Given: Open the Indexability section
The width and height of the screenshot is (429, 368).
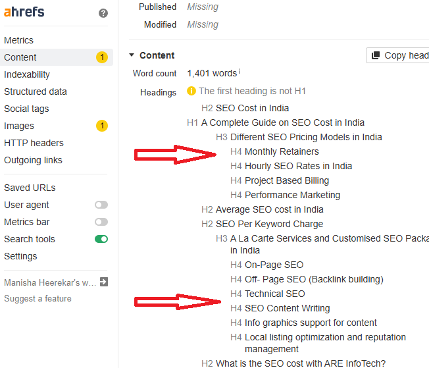Looking at the screenshot, I should coord(27,74).
